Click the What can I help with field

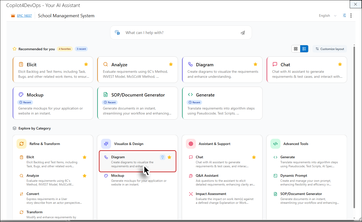click(x=181, y=33)
